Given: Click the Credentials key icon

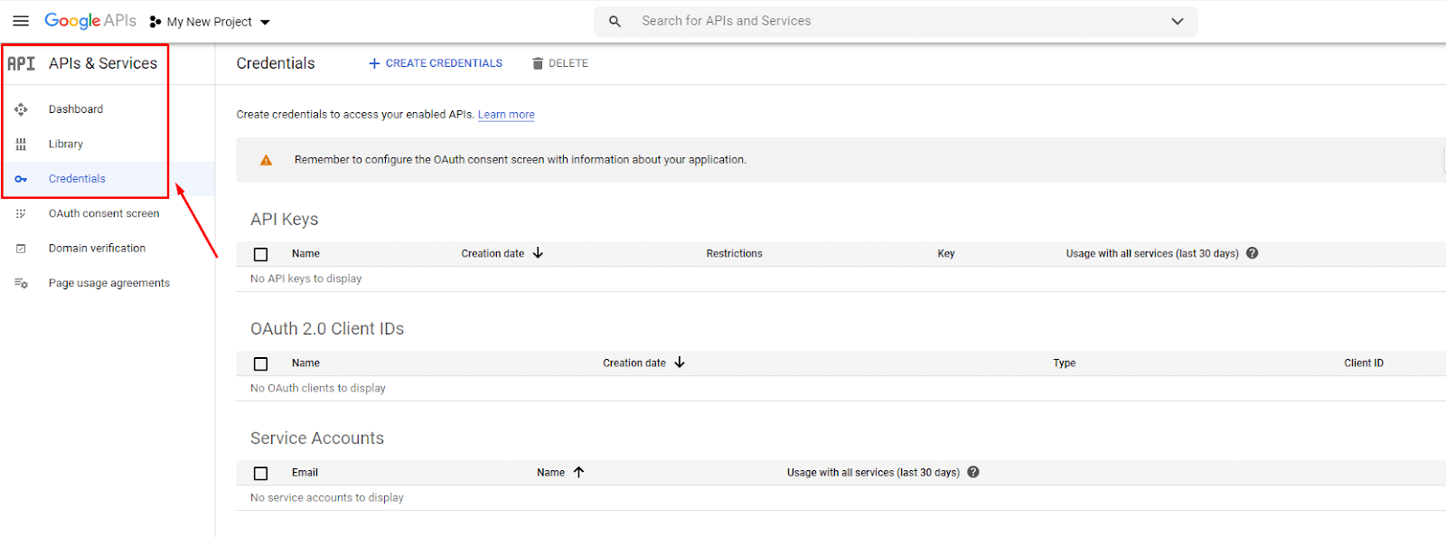Looking at the screenshot, I should tap(21, 179).
